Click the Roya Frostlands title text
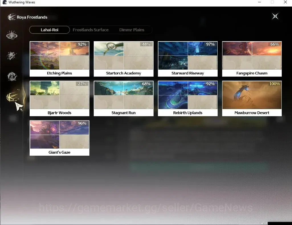The image size is (292, 225). pos(32,17)
